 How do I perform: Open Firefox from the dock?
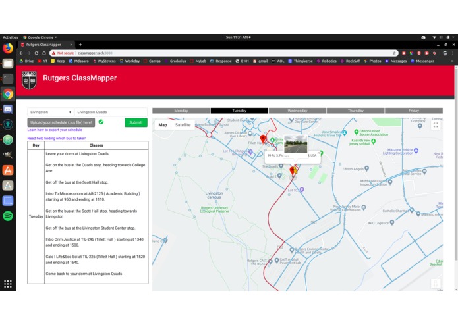(x=8, y=48)
